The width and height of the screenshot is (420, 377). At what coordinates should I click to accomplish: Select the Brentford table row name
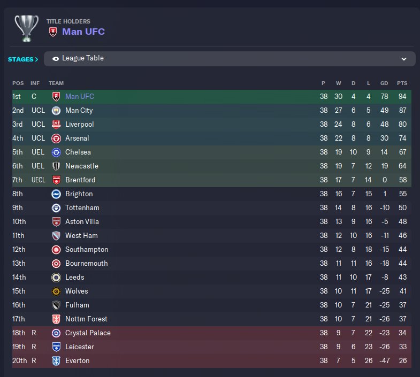click(x=81, y=180)
